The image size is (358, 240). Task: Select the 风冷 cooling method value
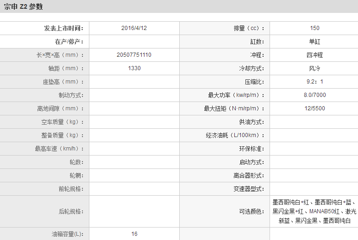coord(314,68)
